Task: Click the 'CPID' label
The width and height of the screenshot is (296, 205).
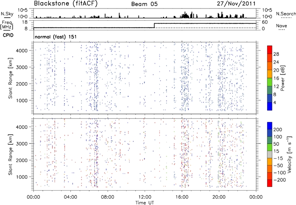Action: click(x=8, y=35)
